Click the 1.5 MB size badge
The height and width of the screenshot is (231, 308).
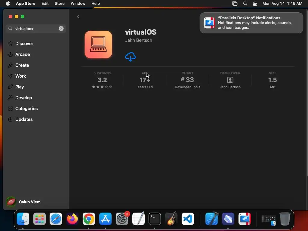coord(273,80)
